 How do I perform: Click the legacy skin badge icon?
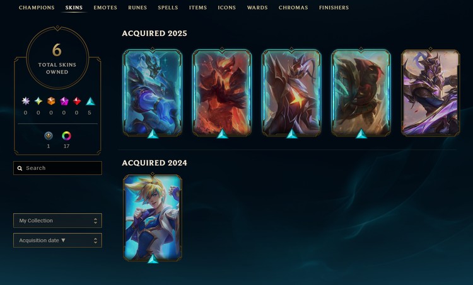point(49,136)
